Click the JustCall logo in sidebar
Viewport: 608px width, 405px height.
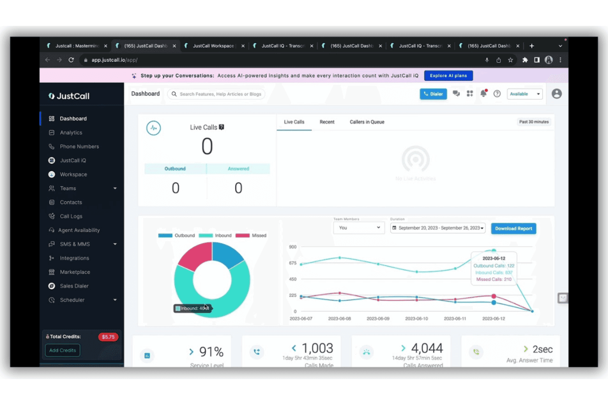click(x=69, y=96)
